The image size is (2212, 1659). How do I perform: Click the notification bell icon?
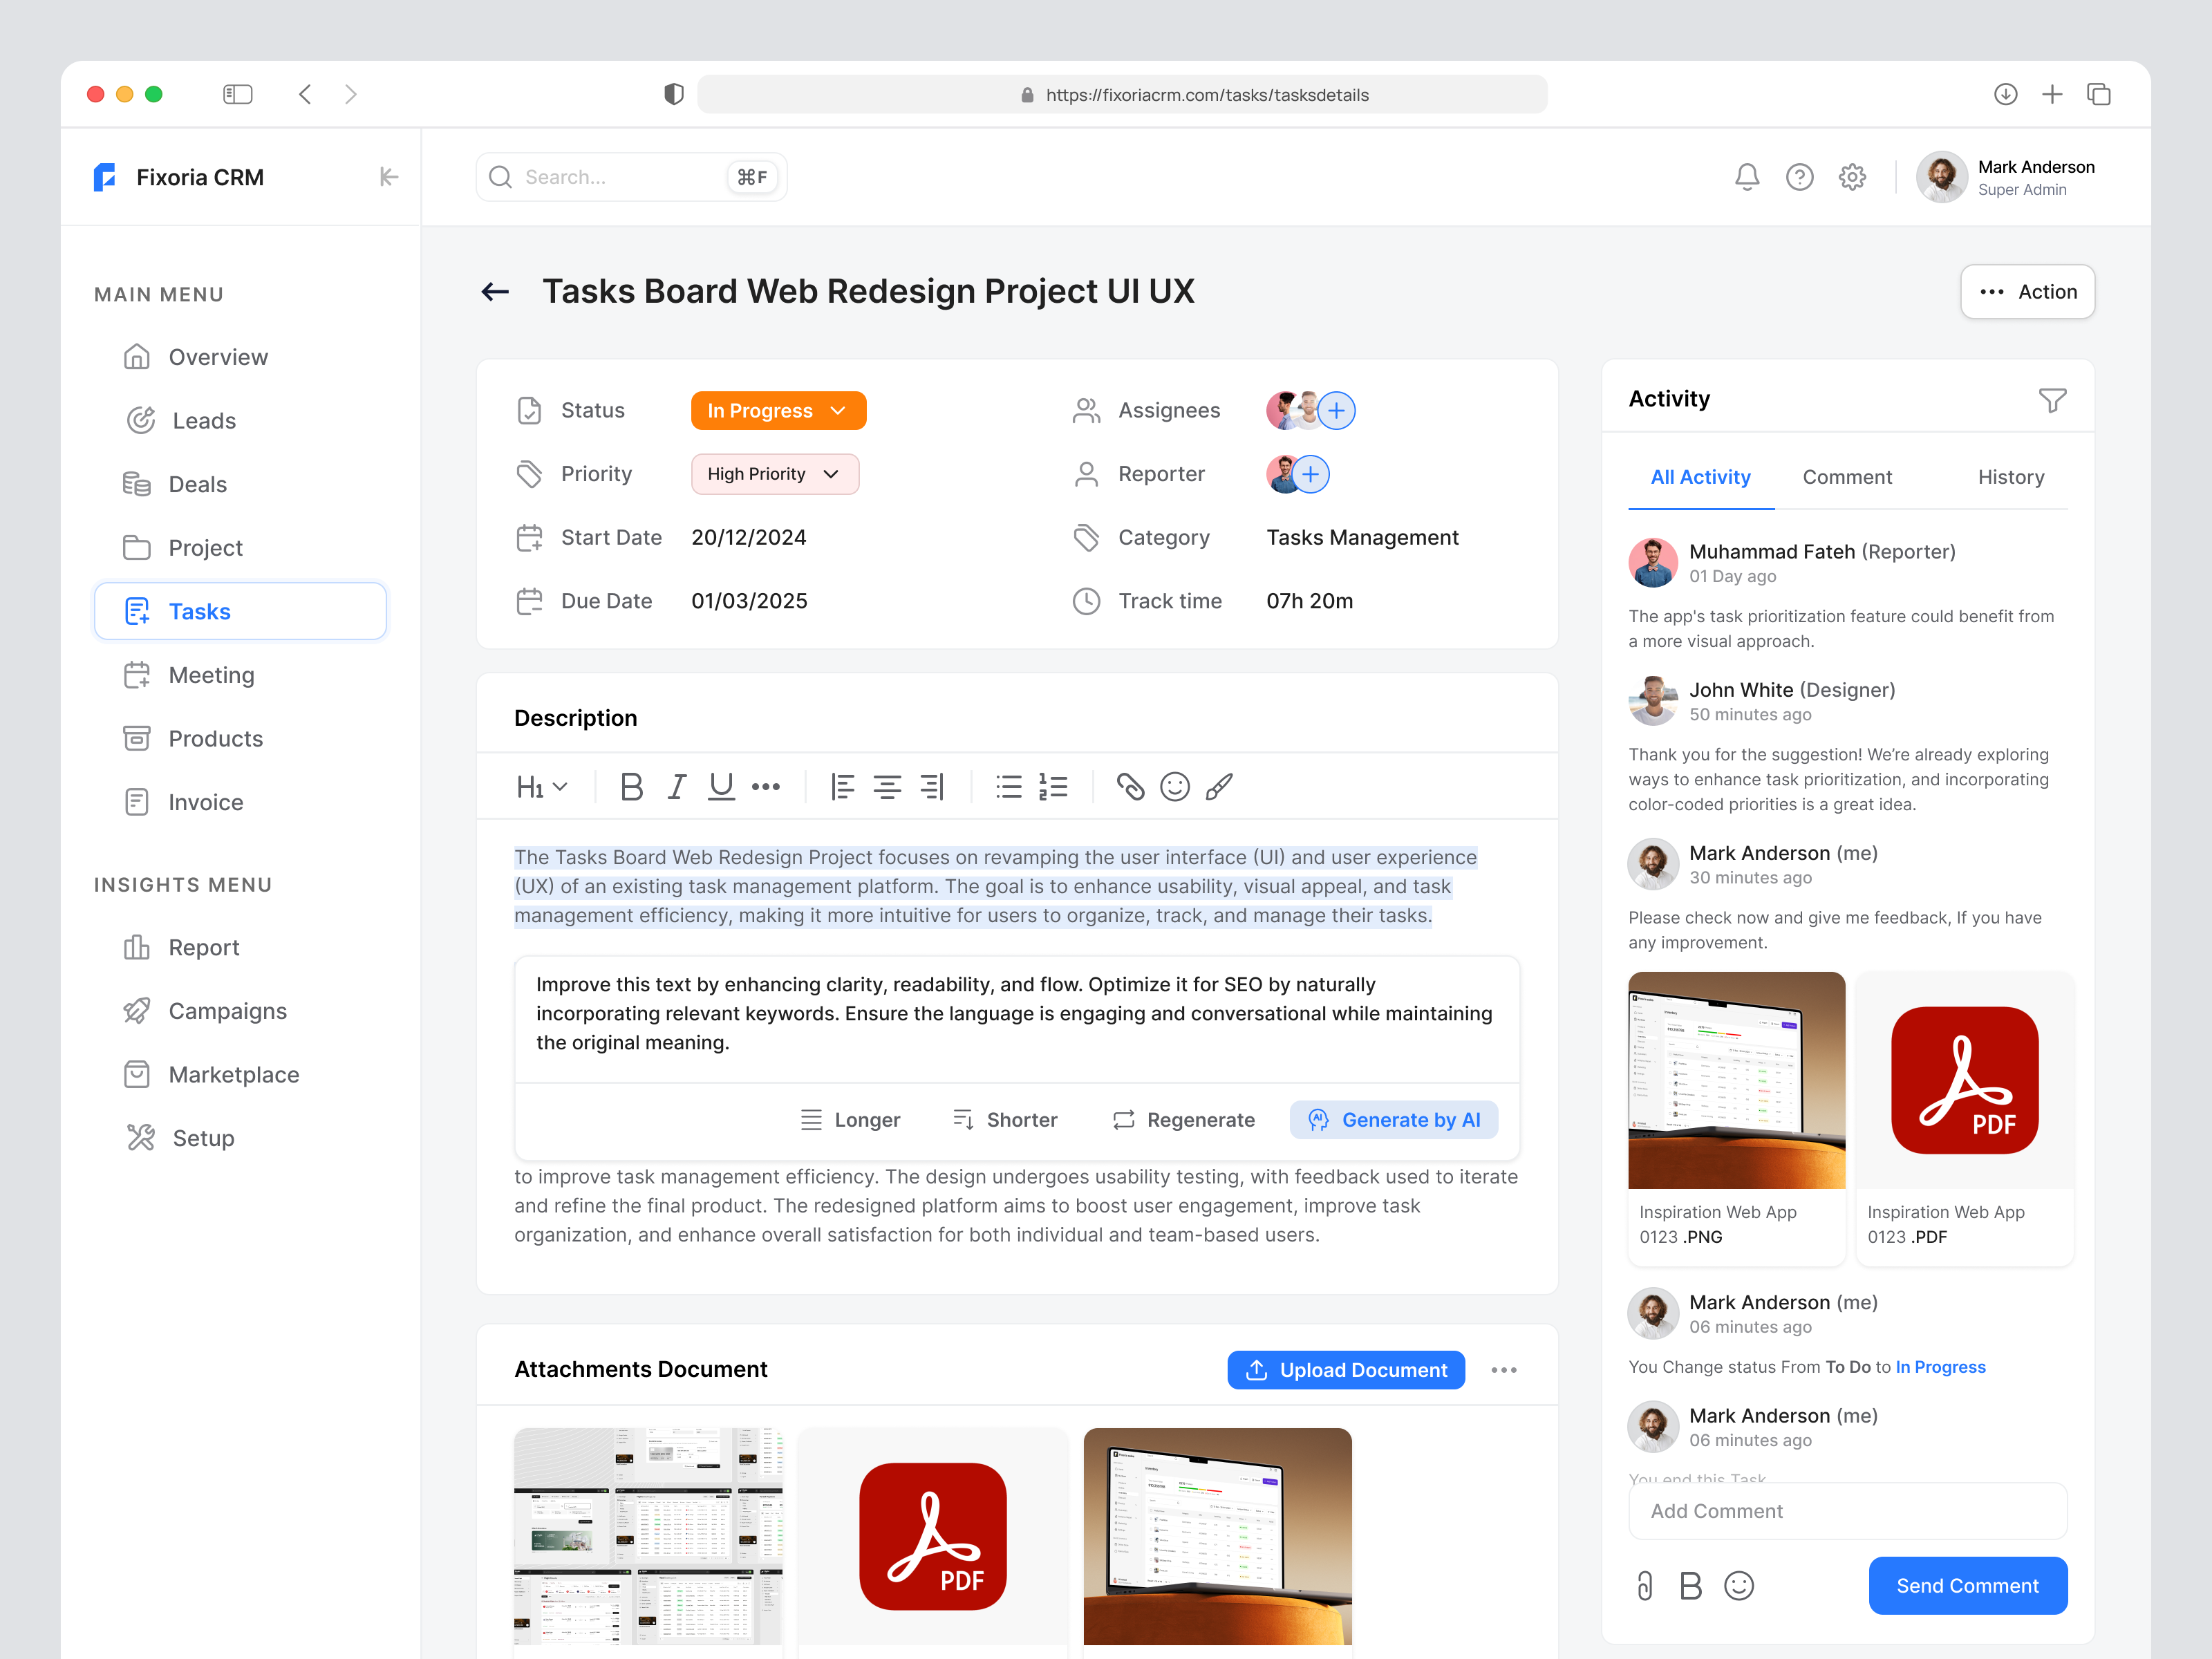1747,177
